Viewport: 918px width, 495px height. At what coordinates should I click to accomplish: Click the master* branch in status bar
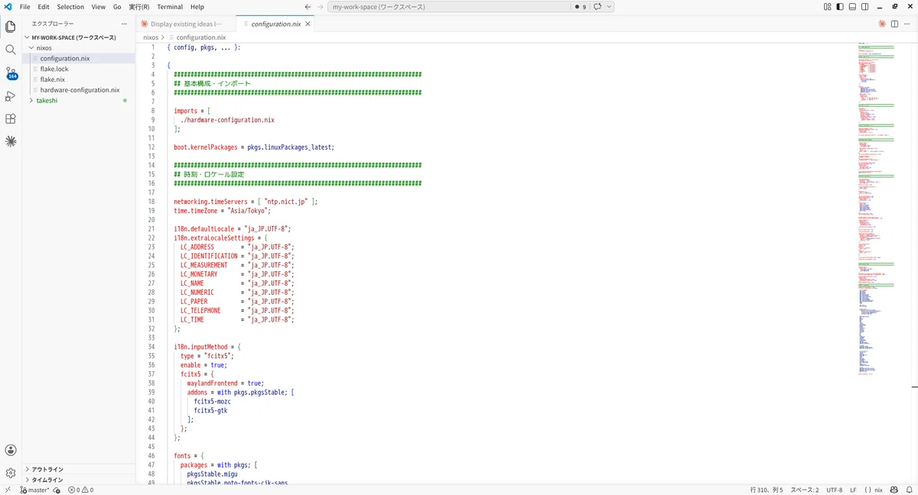point(34,490)
